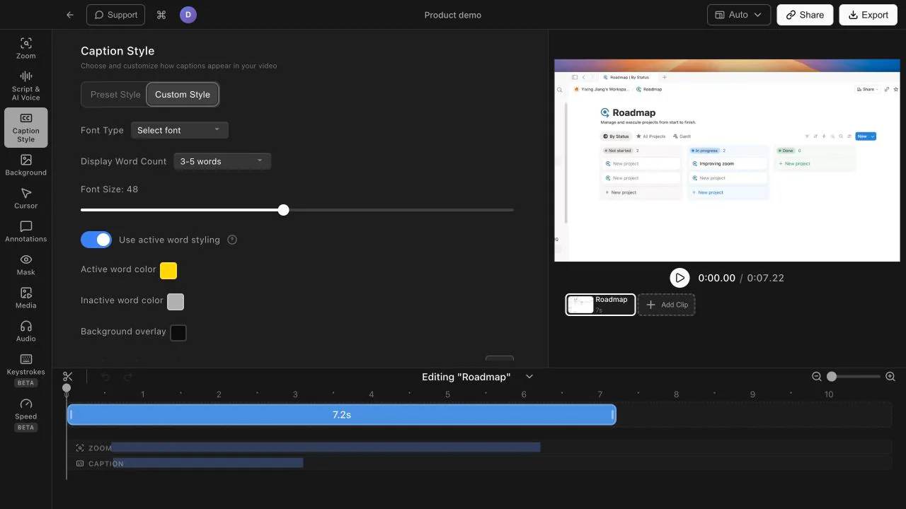Open the Audio panel
The image size is (906, 509).
click(25, 332)
